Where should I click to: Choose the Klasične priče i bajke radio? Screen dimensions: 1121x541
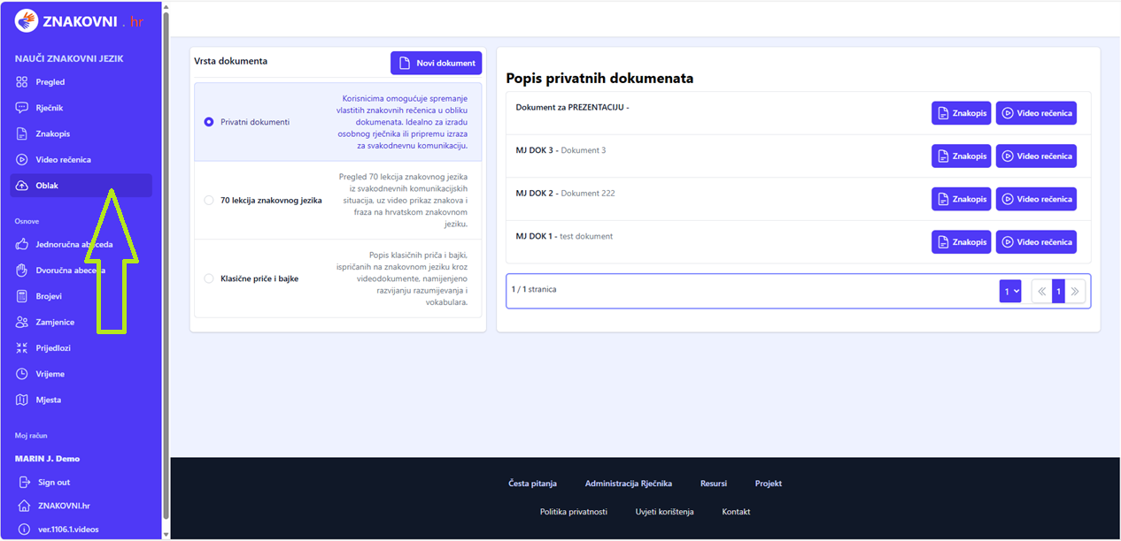pyautogui.click(x=209, y=278)
